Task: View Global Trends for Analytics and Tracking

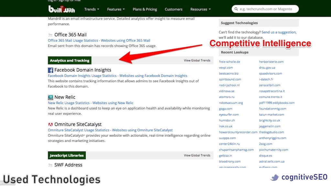Action: click(x=197, y=60)
